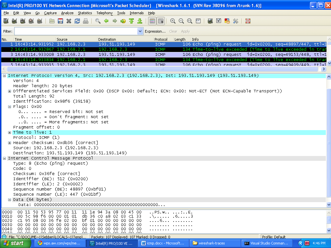Go to packet number icon
The width and height of the screenshot is (331, 248).
[123, 21]
